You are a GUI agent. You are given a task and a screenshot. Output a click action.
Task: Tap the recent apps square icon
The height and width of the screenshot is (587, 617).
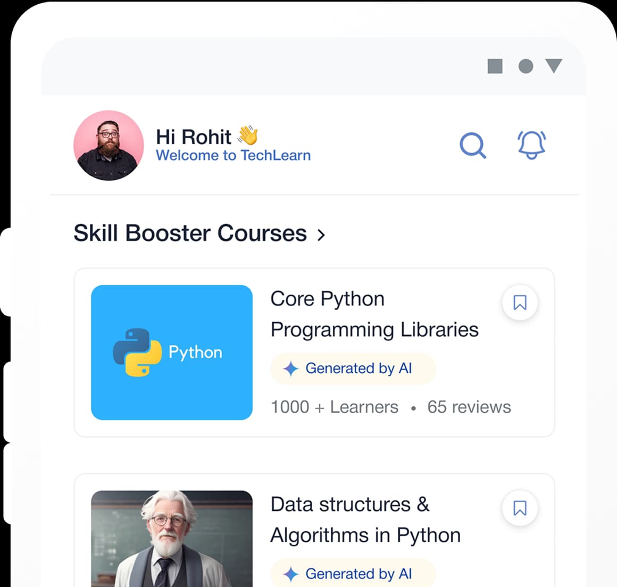point(496,66)
